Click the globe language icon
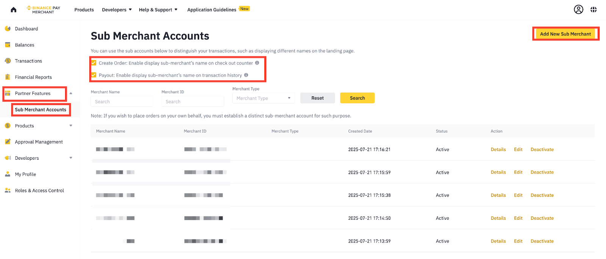This screenshot has height=259, width=606. click(594, 9)
